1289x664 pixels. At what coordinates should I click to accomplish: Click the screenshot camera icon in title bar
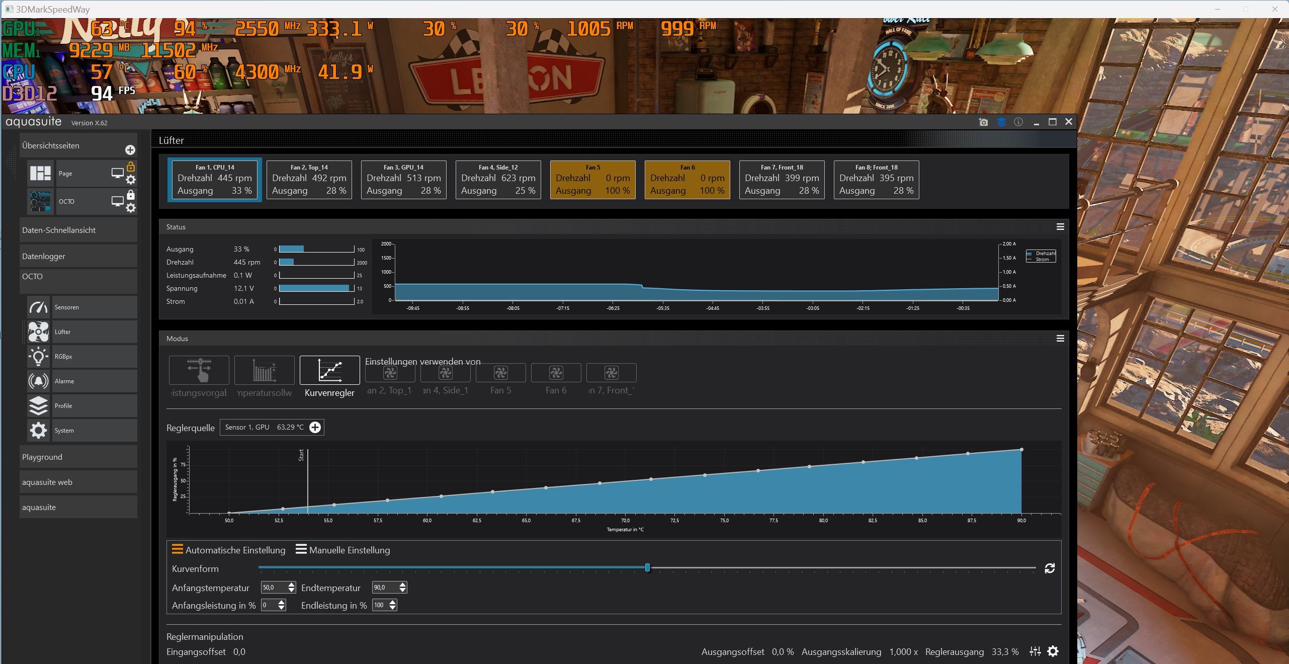pos(983,122)
